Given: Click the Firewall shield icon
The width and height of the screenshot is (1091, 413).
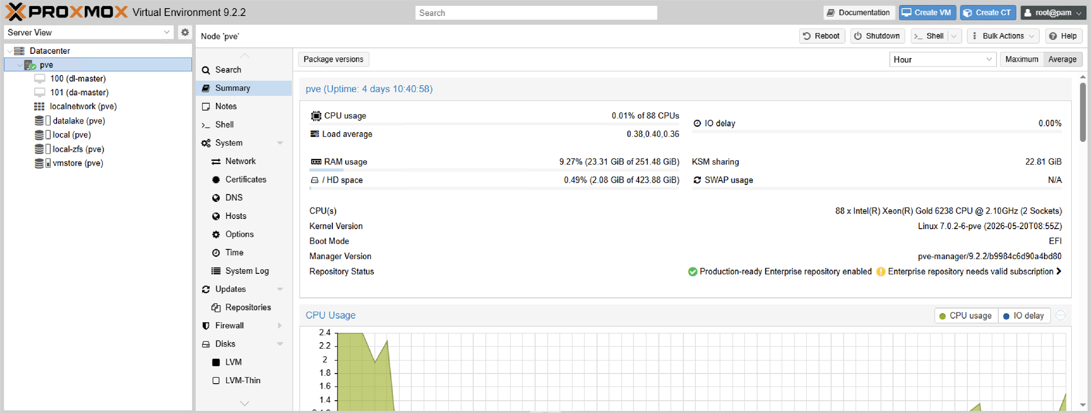Looking at the screenshot, I should [206, 326].
